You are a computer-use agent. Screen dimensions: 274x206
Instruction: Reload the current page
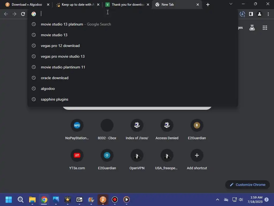tap(23, 14)
